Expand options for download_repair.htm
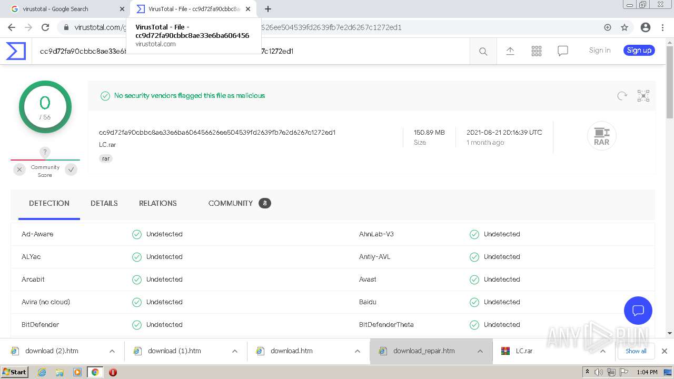 480,351
